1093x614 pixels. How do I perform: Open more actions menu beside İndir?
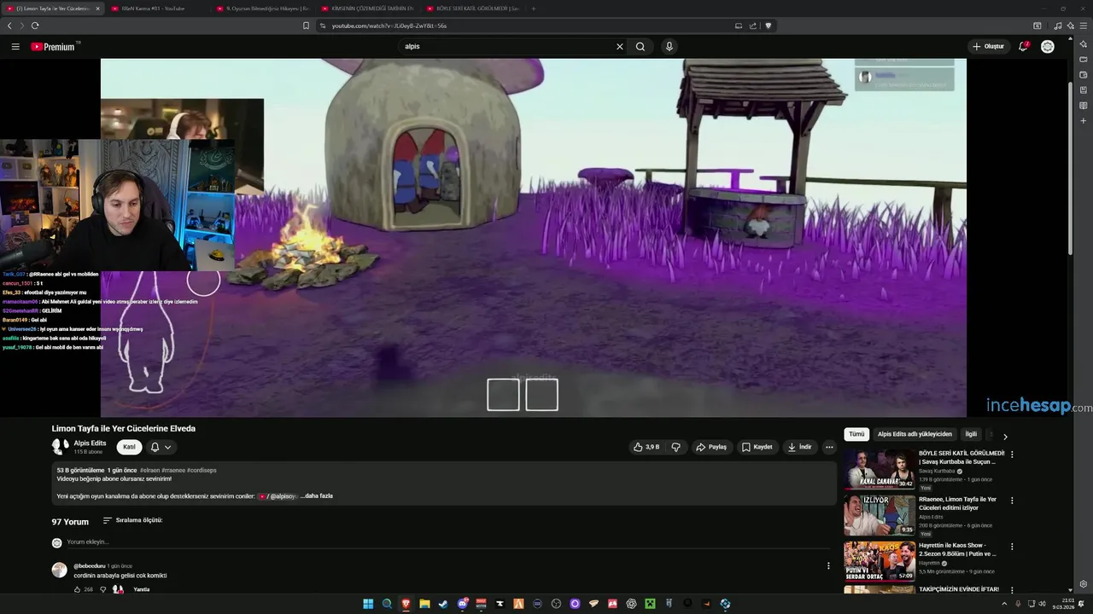point(829,447)
